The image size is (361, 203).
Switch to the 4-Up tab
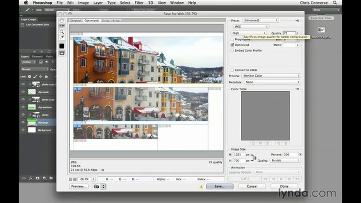click(116, 20)
